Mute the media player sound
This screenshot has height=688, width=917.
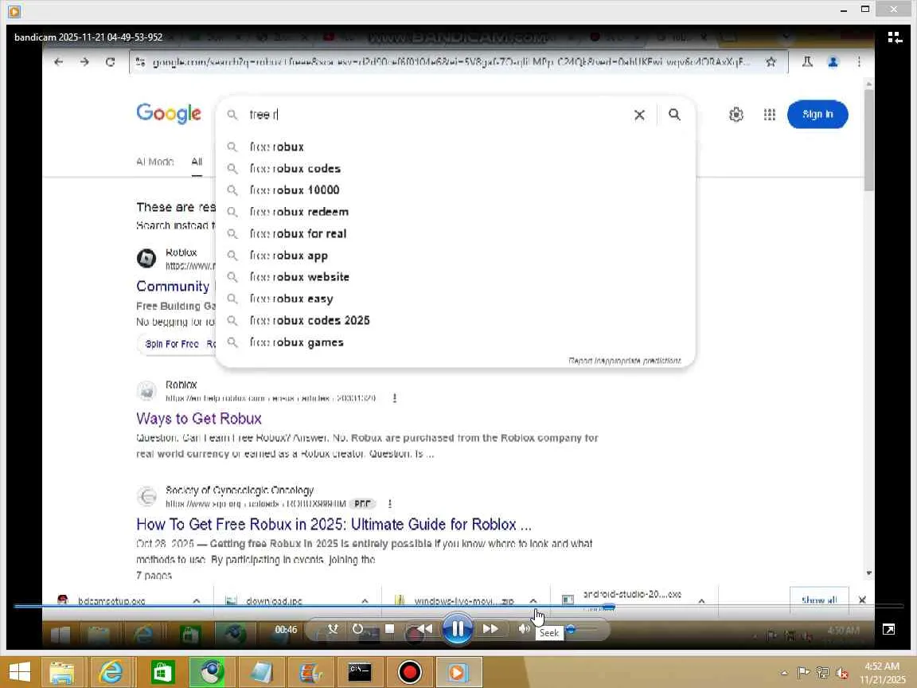pyautogui.click(x=524, y=629)
